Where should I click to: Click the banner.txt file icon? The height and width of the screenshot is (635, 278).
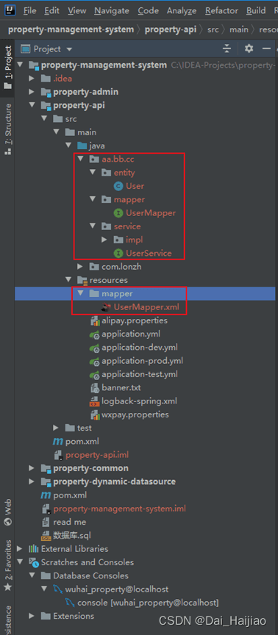(95, 388)
